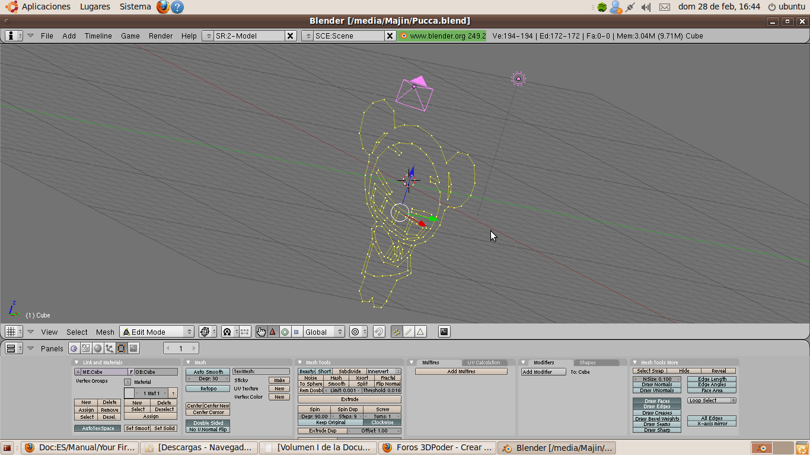Click the viewport draw type cube icon

(207, 332)
